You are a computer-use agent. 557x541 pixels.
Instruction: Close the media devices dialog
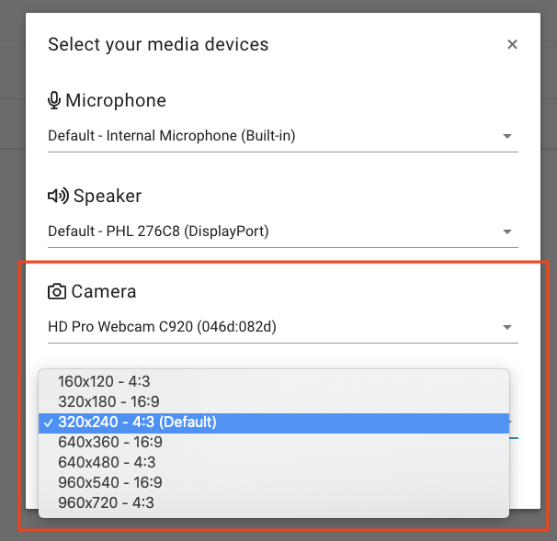click(512, 44)
